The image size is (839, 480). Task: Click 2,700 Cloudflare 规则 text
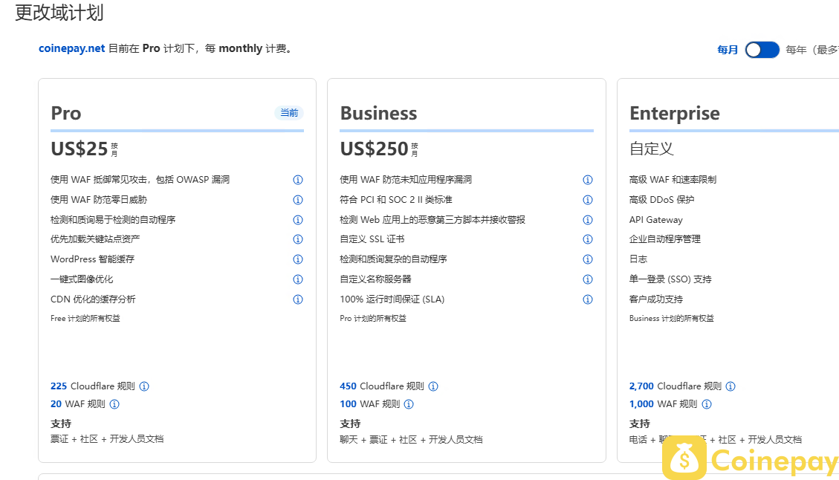coord(676,386)
